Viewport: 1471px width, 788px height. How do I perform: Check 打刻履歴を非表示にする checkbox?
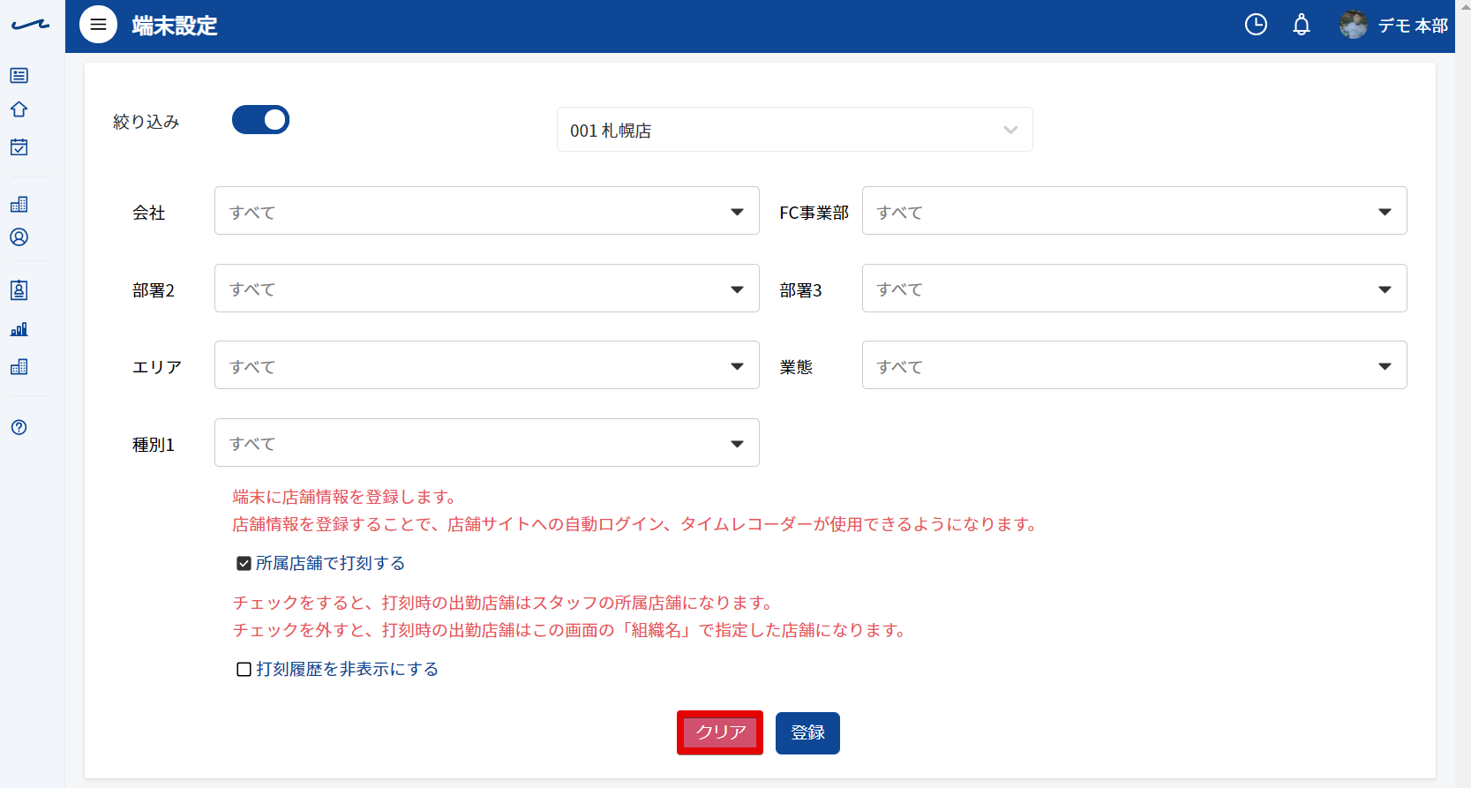tap(244, 669)
